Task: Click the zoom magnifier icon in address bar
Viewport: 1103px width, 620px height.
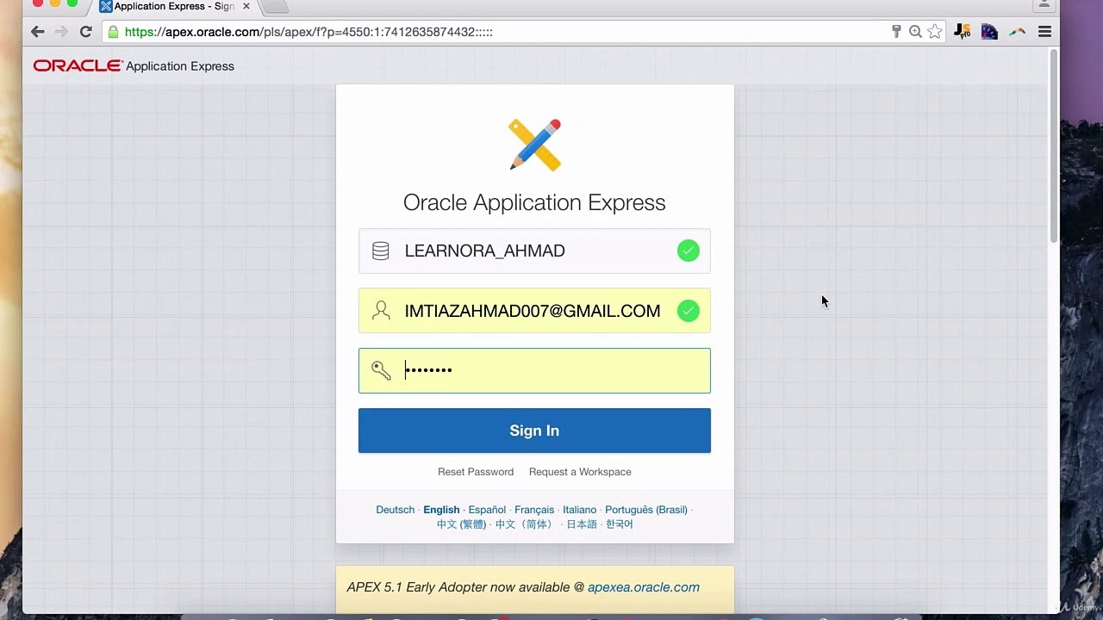Action: [x=915, y=32]
